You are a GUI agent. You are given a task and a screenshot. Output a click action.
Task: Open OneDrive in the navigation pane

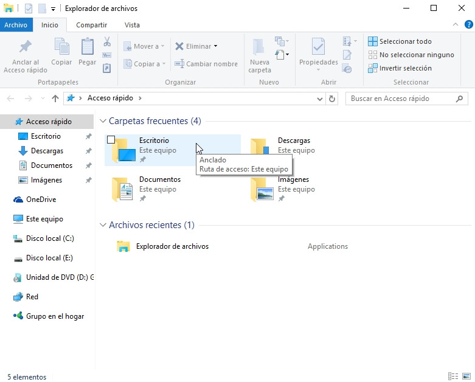41,200
